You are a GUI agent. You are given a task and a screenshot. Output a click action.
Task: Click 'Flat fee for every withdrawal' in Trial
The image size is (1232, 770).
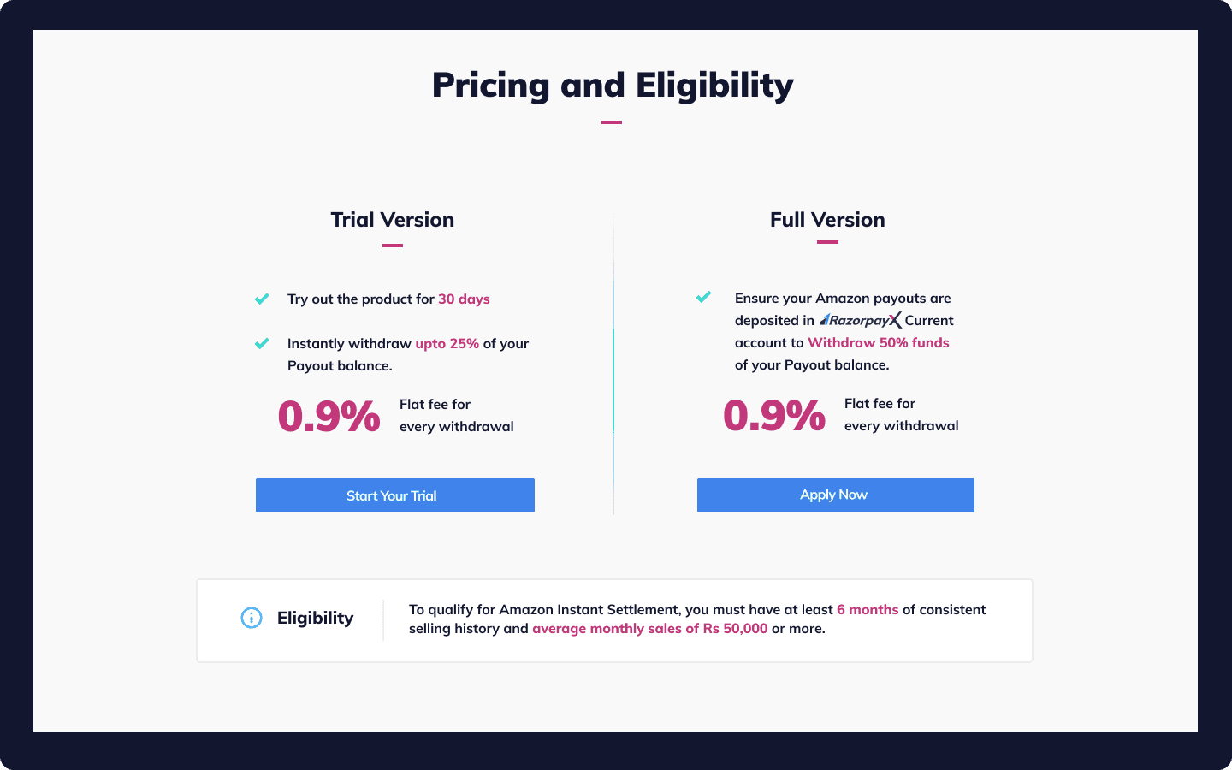pyautogui.click(x=457, y=415)
